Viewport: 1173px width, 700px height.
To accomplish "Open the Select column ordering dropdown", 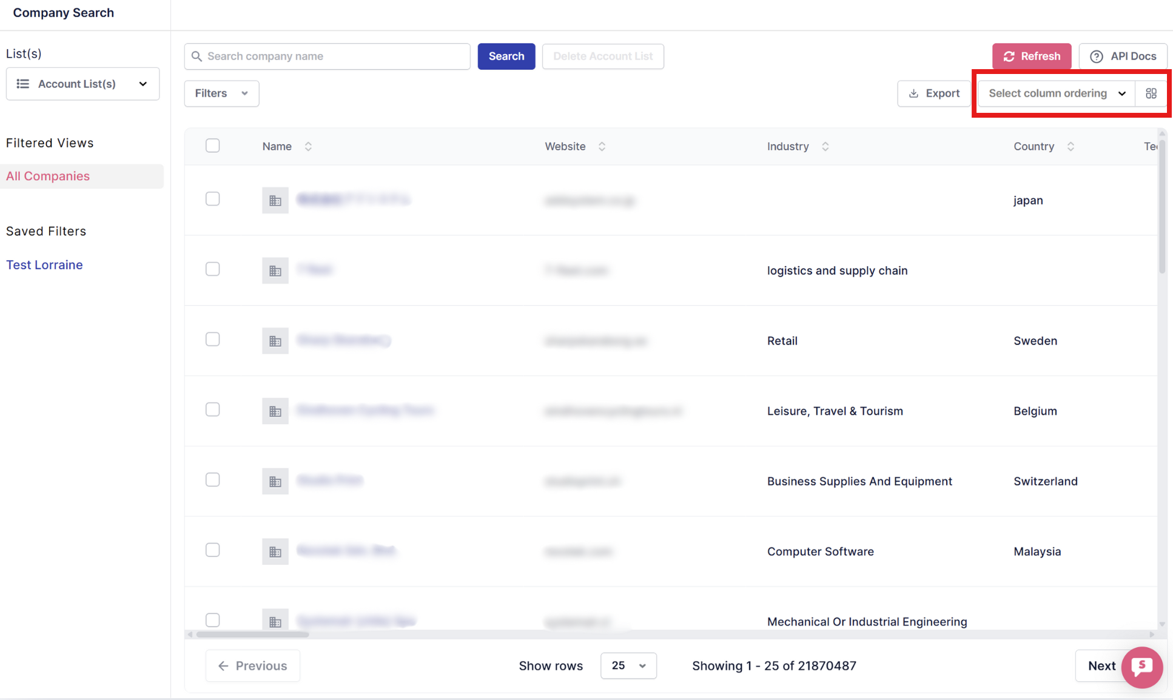I will point(1056,93).
